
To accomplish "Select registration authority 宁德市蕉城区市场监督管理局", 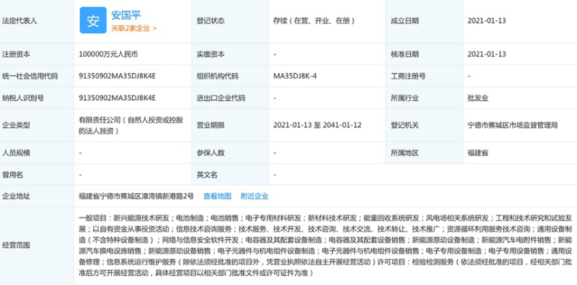I will pyautogui.click(x=513, y=125).
